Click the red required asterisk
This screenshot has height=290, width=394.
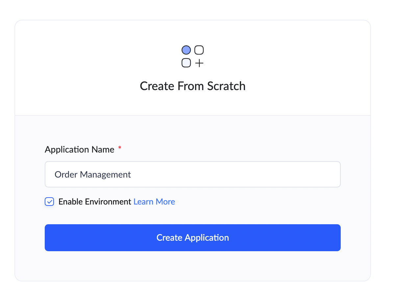tap(120, 148)
